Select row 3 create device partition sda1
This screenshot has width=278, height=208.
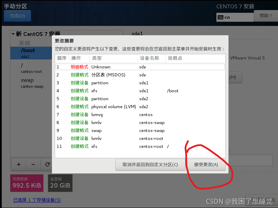pos(140,83)
